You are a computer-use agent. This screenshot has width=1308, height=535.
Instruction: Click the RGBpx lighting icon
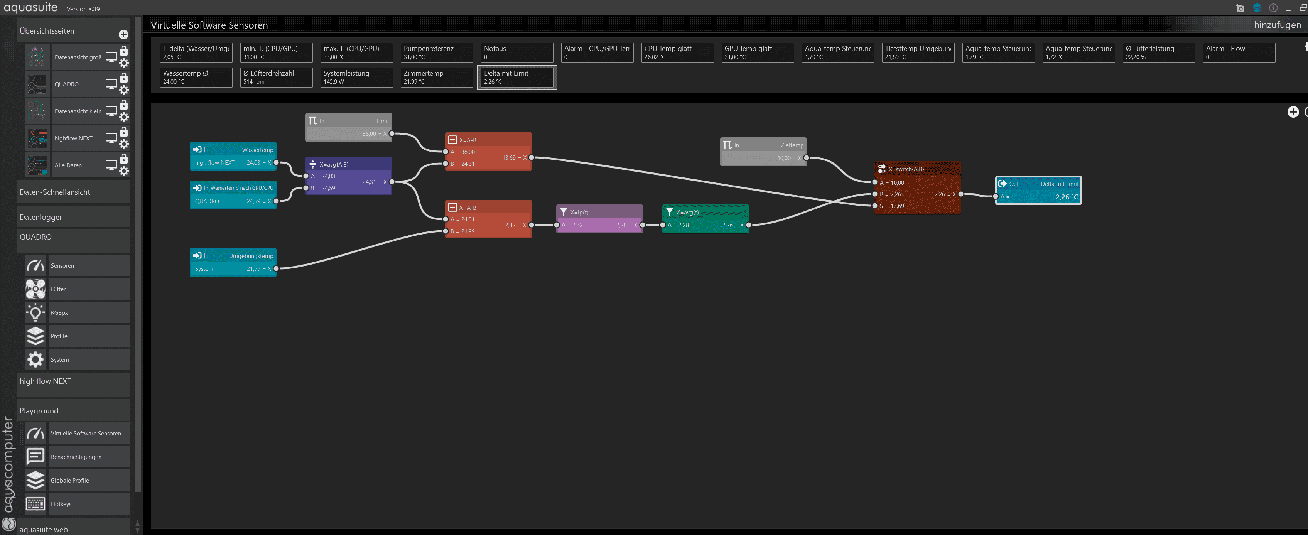(35, 311)
